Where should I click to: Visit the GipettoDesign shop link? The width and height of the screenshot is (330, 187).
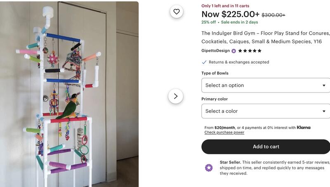click(x=215, y=51)
